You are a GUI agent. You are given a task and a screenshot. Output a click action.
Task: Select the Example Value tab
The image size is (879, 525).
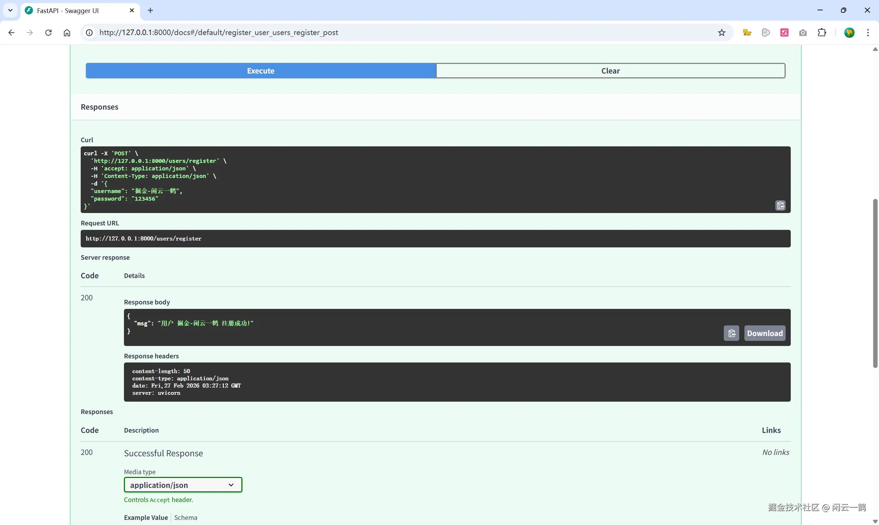(x=146, y=517)
